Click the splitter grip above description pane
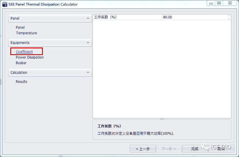 (x=162, y=119)
